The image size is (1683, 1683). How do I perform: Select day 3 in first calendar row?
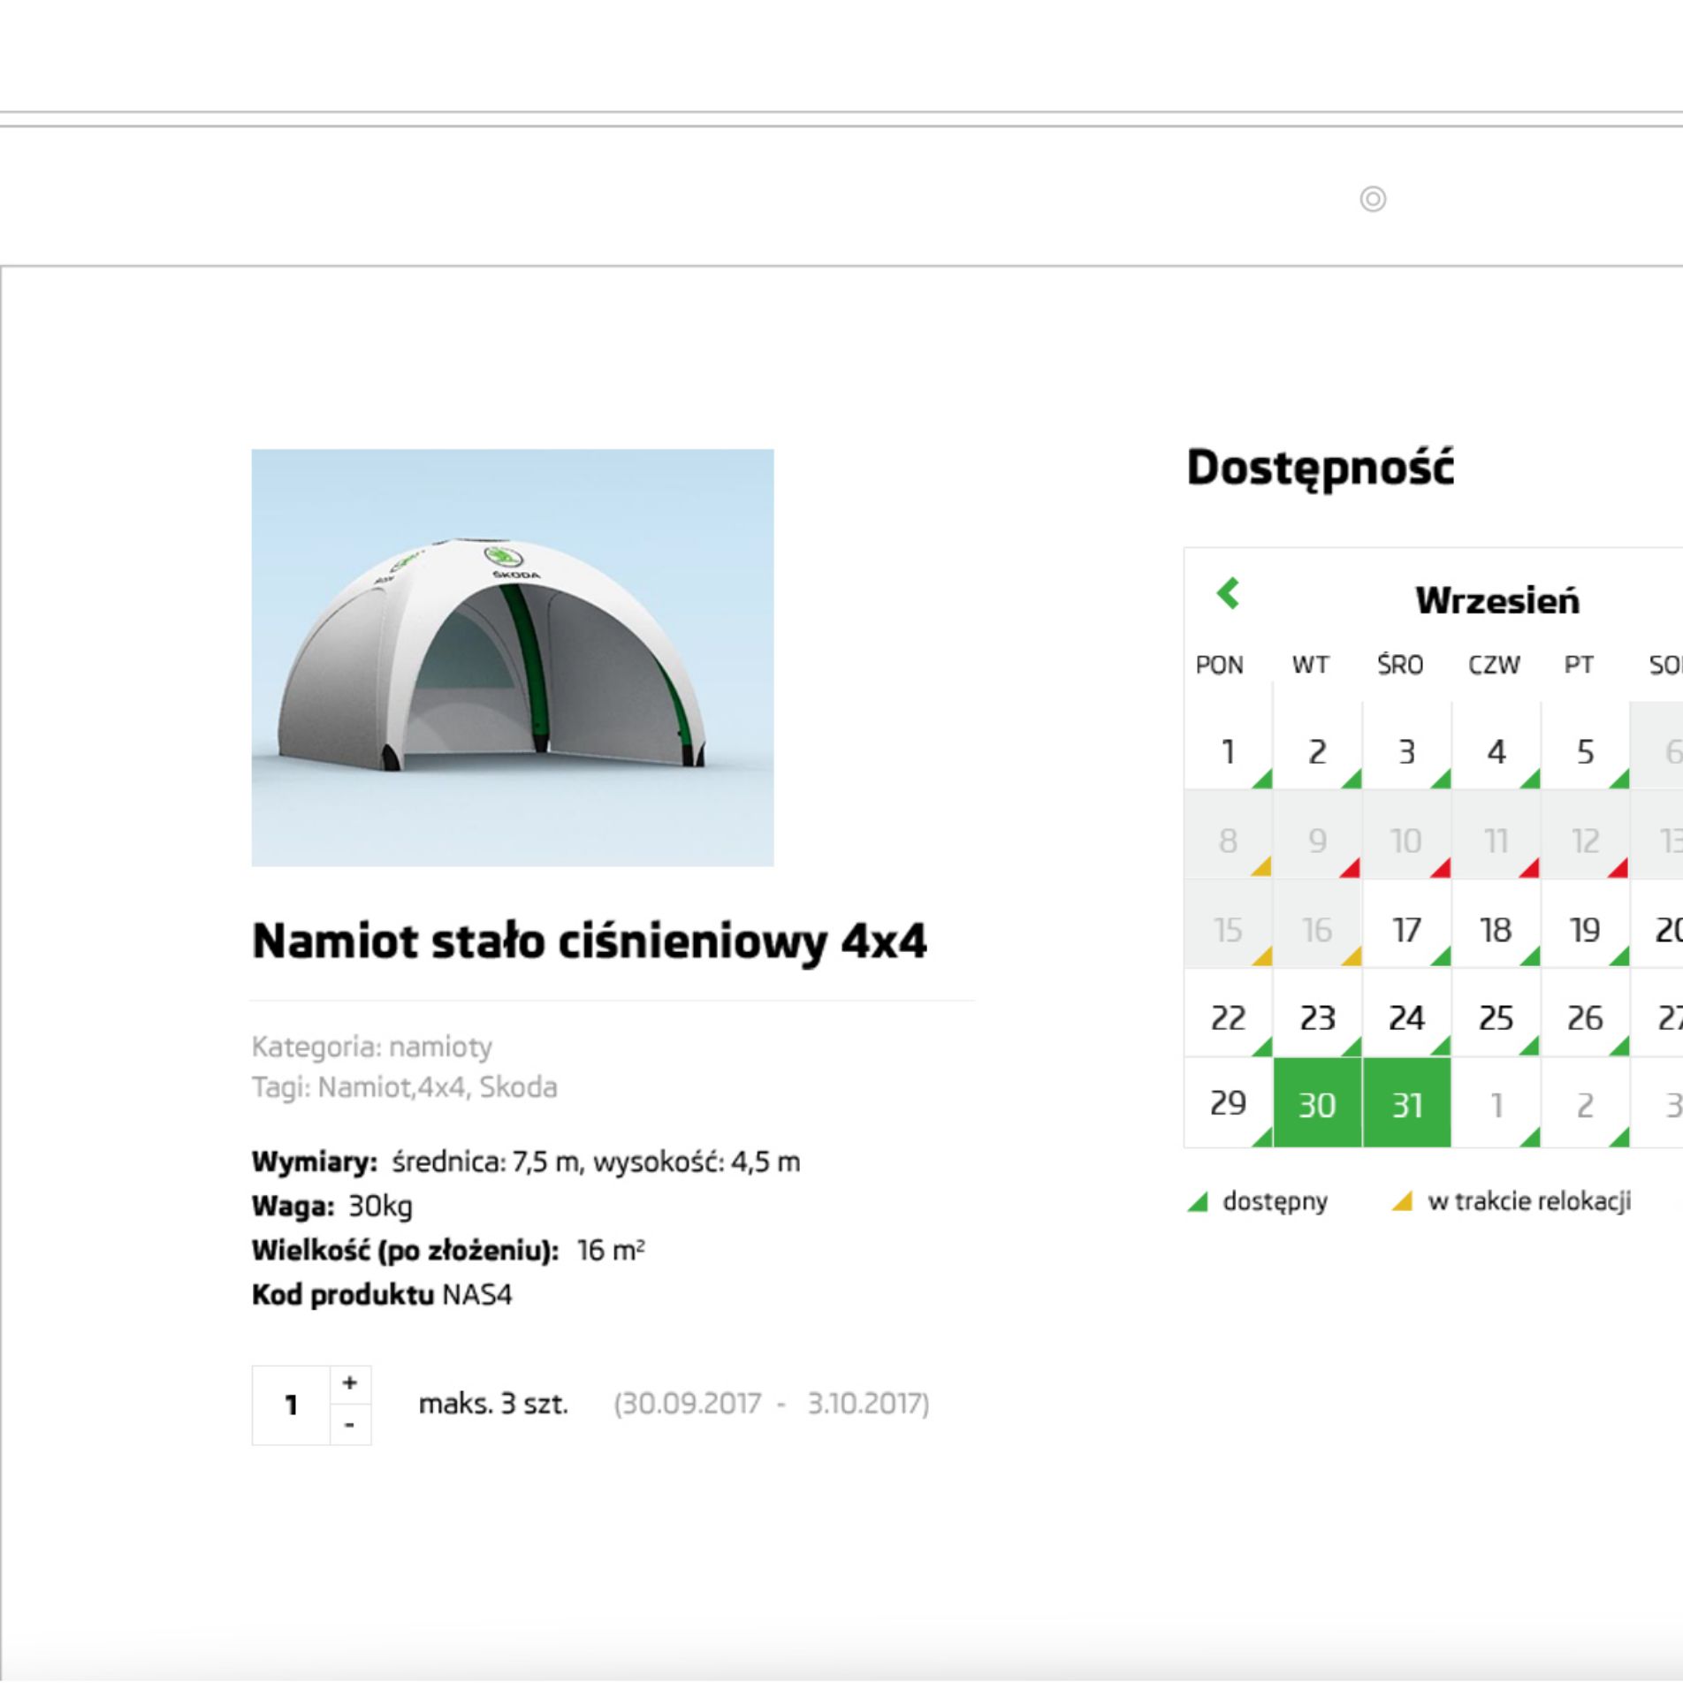[1406, 745]
